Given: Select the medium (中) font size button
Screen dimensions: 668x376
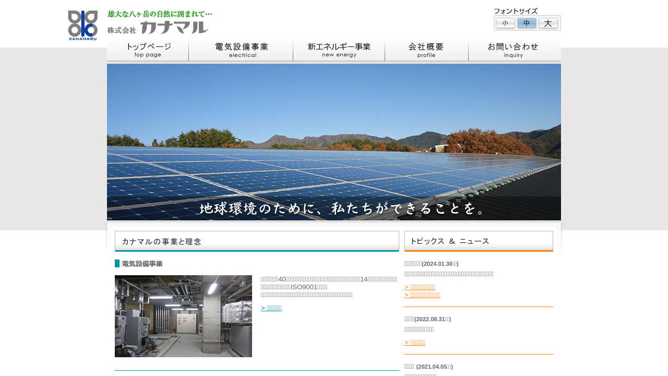Looking at the screenshot, I should (x=527, y=23).
